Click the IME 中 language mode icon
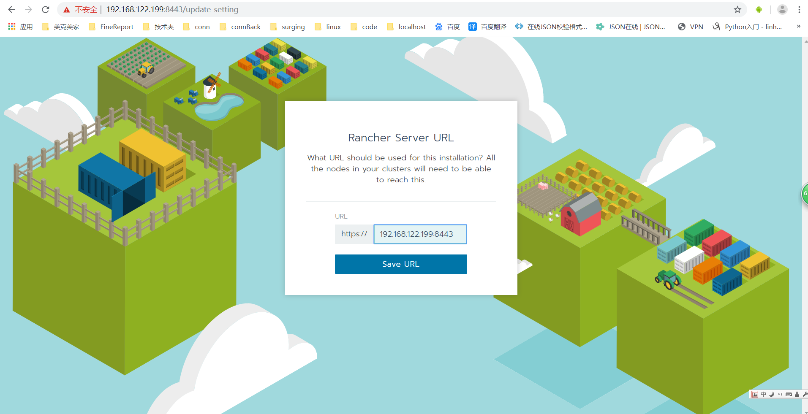The height and width of the screenshot is (414, 808). tap(763, 394)
